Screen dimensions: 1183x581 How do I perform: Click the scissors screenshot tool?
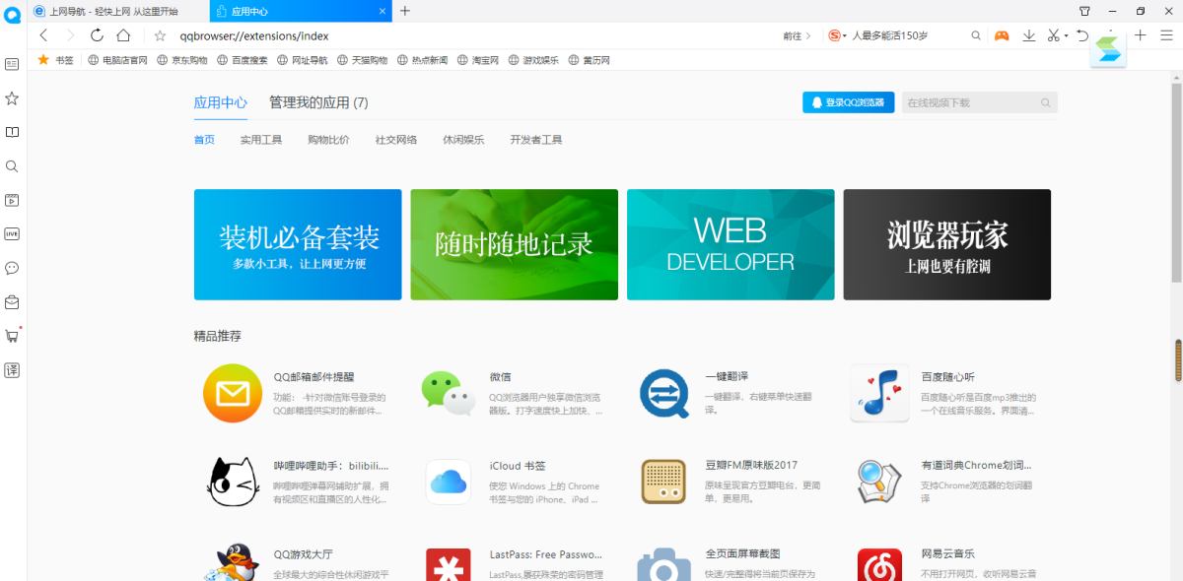click(1053, 35)
